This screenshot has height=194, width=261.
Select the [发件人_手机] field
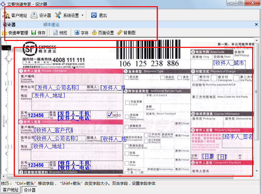(74, 113)
